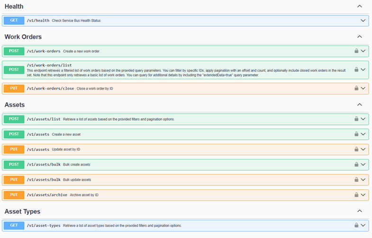The width and height of the screenshot is (372, 238).
Task: Expand the Bulk update assets endpoint arrow
Action: tap(363, 180)
